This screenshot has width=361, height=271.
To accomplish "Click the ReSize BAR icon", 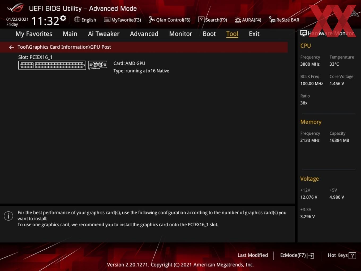I will pos(272,19).
